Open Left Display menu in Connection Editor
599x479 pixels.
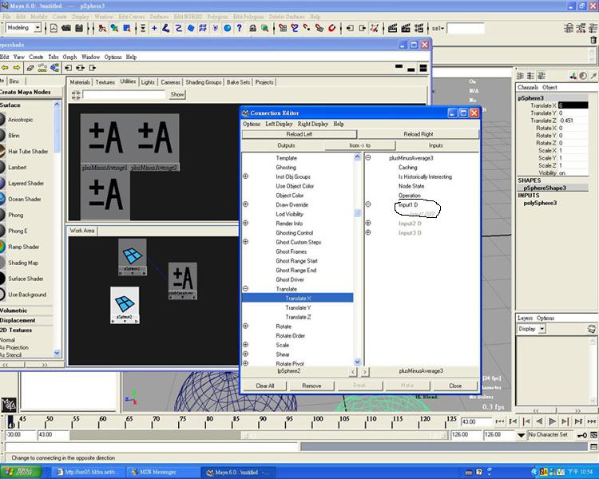click(279, 124)
